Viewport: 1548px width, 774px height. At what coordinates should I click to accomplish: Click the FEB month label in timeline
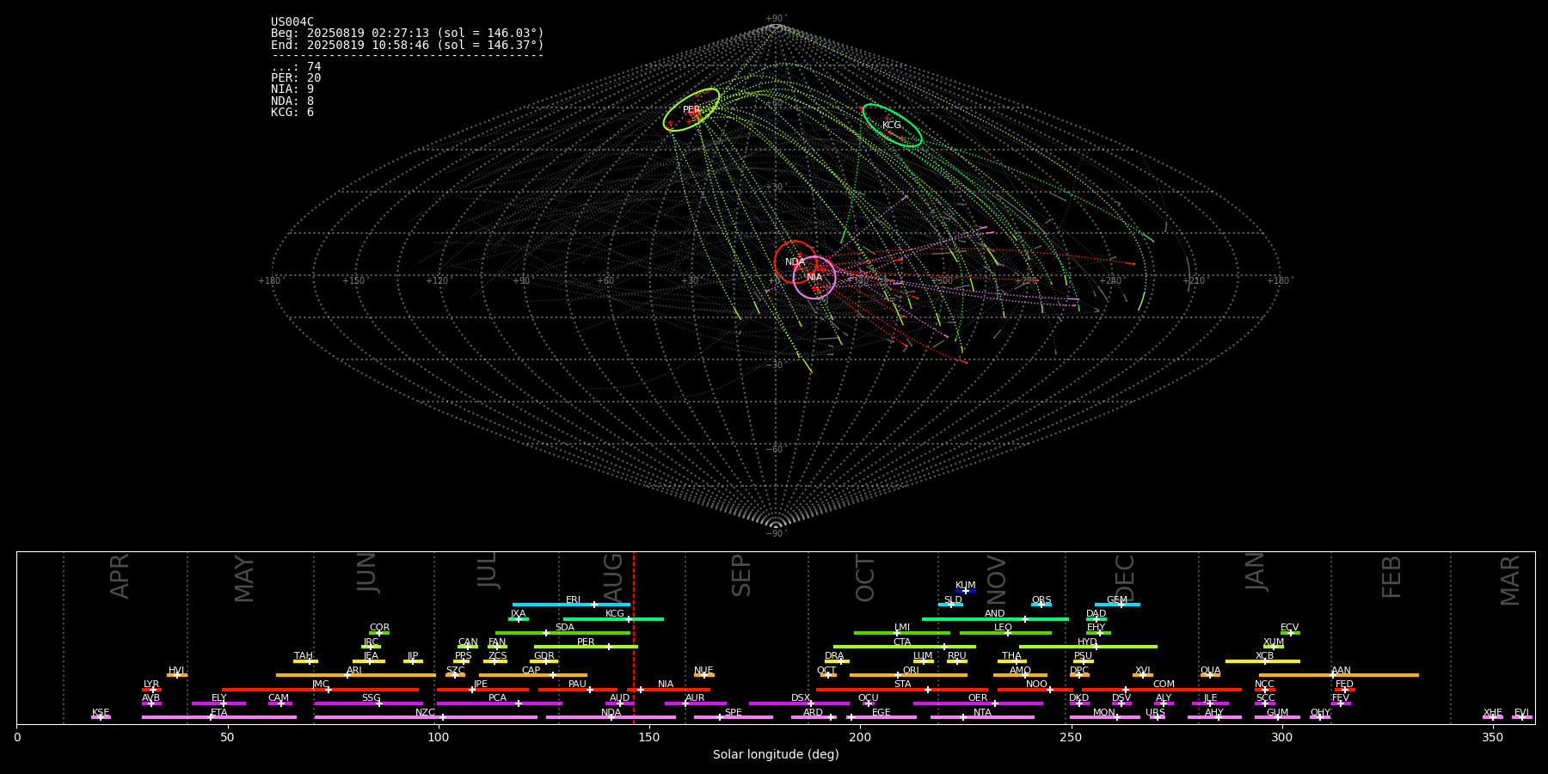[1391, 577]
